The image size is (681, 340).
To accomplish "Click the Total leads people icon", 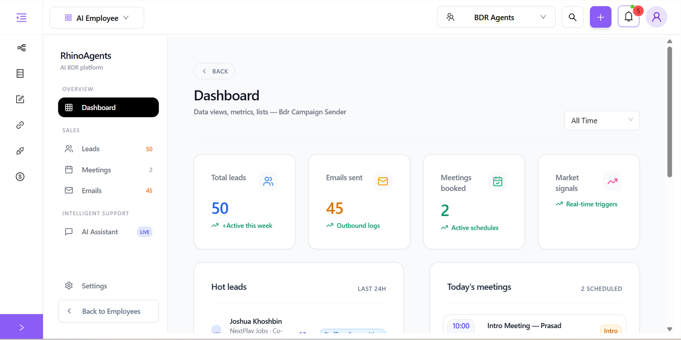I will pos(268,181).
